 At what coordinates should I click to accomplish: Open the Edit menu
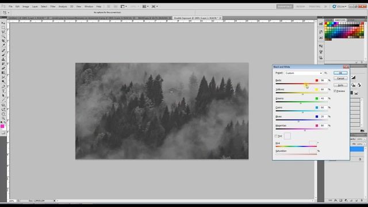(17, 6)
